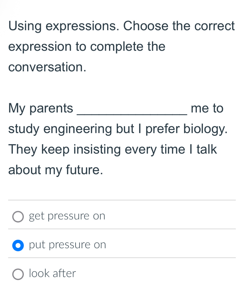Screen dimensions: 238x290
Task: Click the "put pressure on" answer label
Action: [68, 245]
